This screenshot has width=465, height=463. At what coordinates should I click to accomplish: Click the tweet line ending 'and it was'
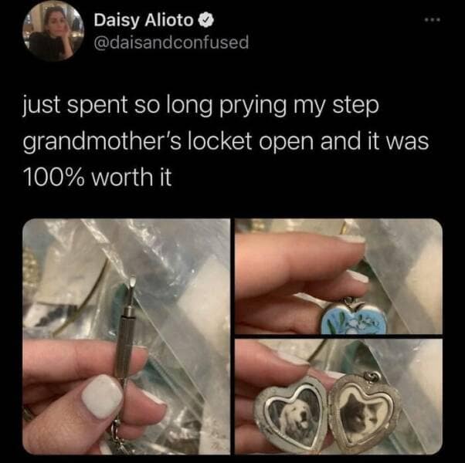[226, 141]
